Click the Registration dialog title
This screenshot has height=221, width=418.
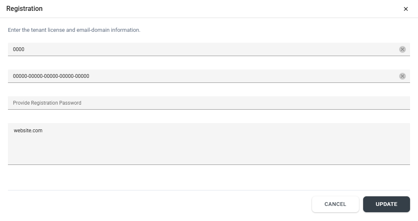tap(24, 8)
